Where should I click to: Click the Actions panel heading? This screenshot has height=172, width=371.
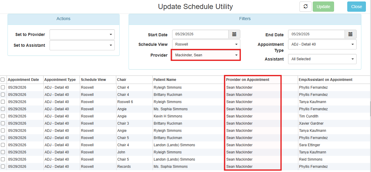[x=63, y=19]
